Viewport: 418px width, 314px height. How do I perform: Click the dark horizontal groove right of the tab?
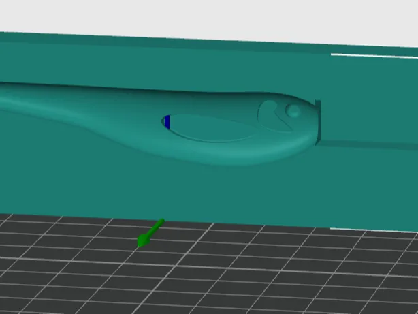tap(369, 145)
